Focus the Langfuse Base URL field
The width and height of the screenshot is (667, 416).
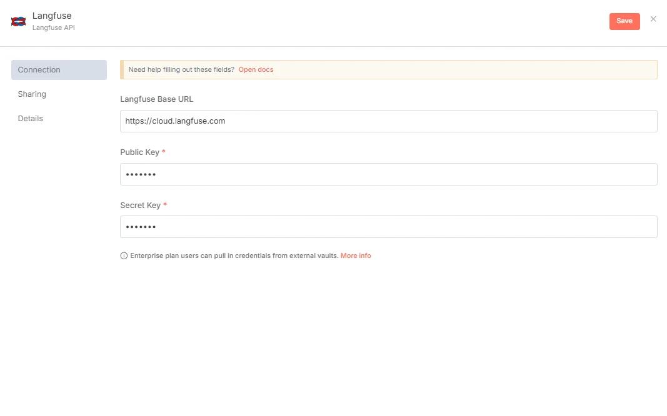coord(388,121)
